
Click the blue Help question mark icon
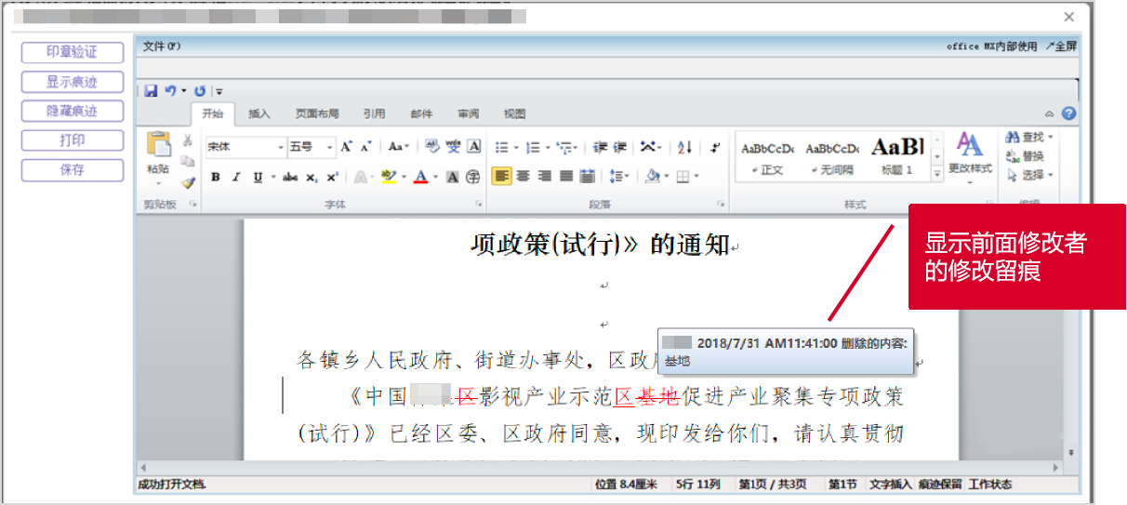click(x=1068, y=113)
